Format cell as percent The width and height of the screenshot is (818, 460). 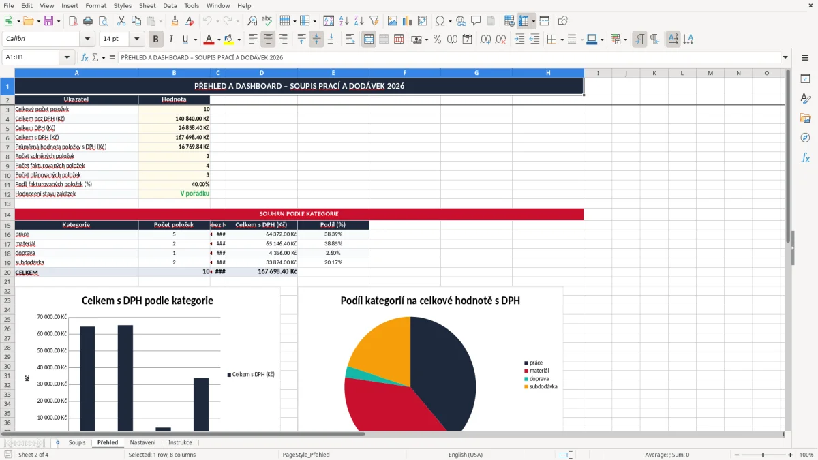click(x=437, y=39)
